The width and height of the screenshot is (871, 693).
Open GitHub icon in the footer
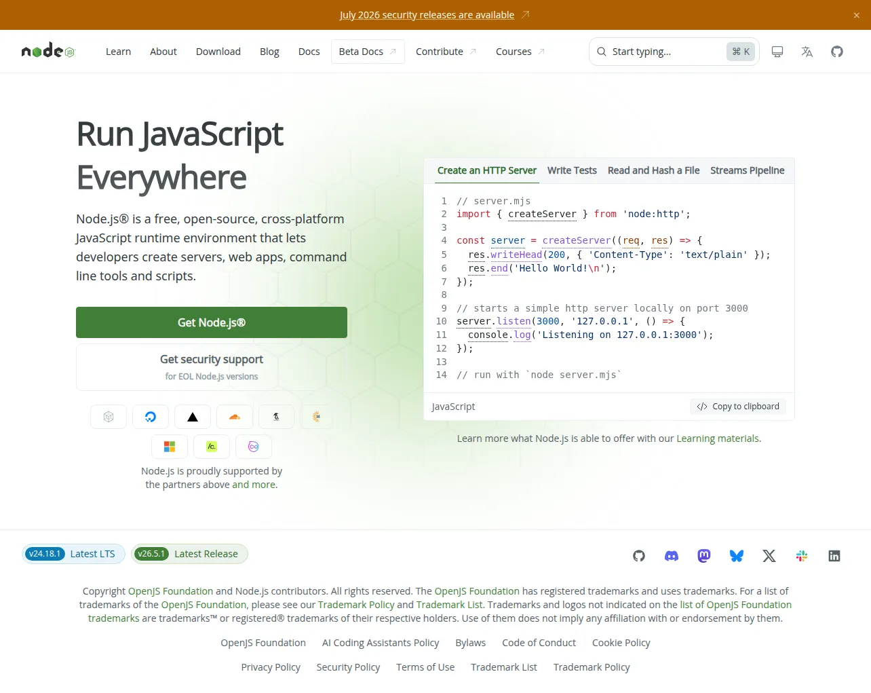point(639,556)
